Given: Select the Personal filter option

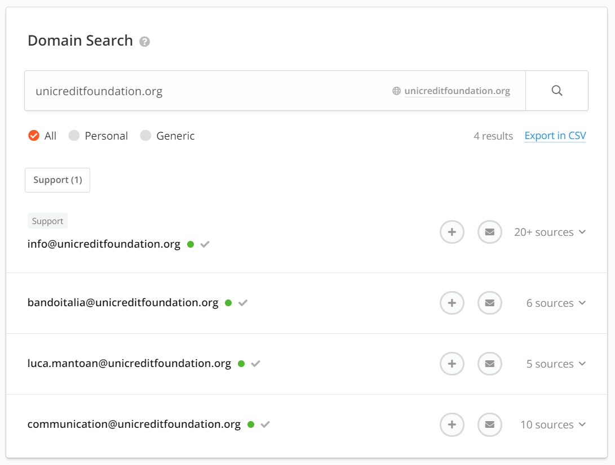Looking at the screenshot, I should [74, 136].
